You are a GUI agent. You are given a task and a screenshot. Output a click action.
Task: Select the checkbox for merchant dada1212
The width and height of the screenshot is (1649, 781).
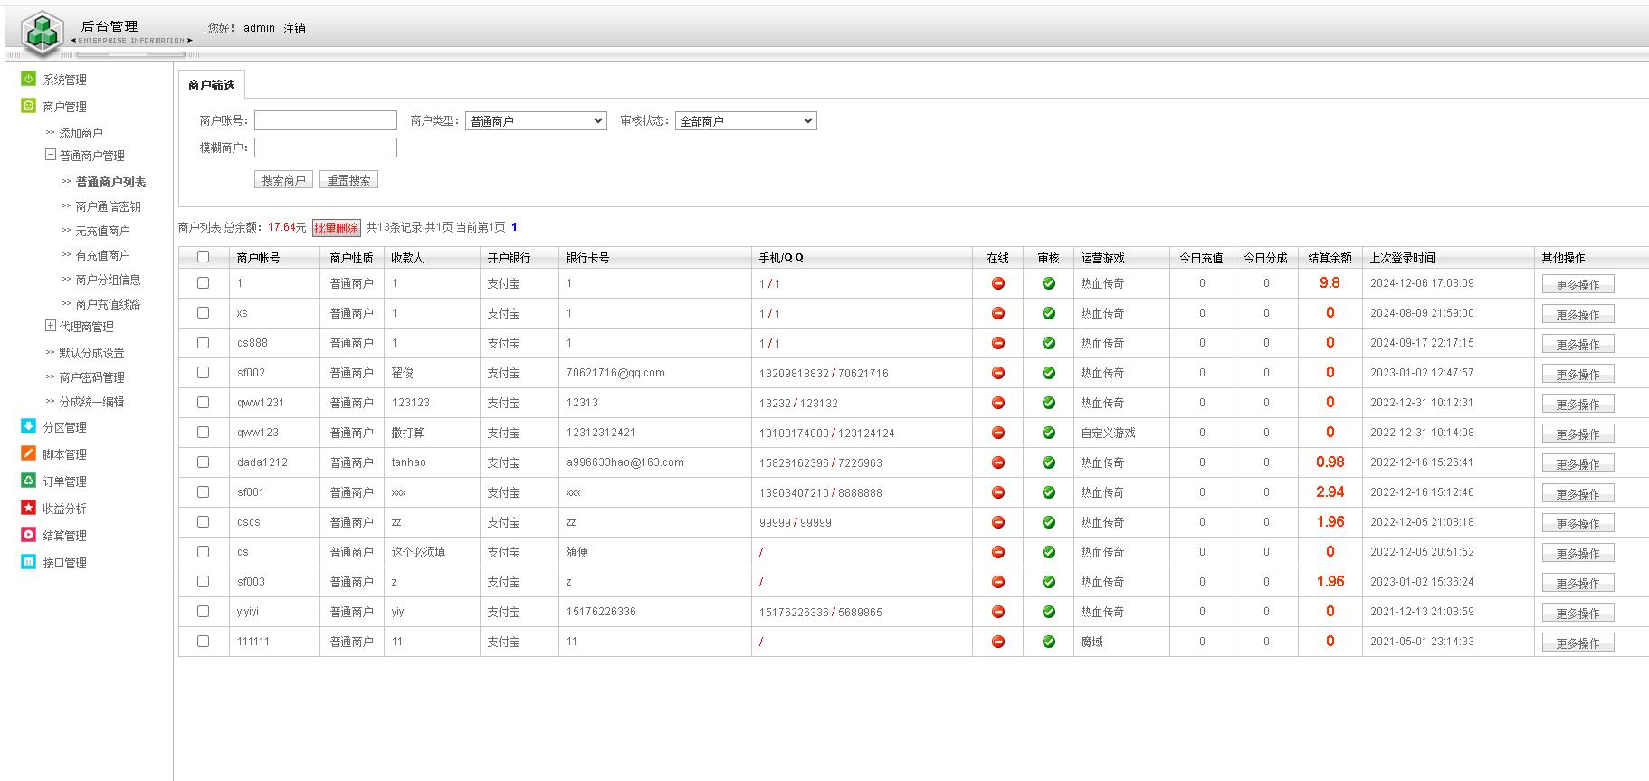click(x=203, y=462)
